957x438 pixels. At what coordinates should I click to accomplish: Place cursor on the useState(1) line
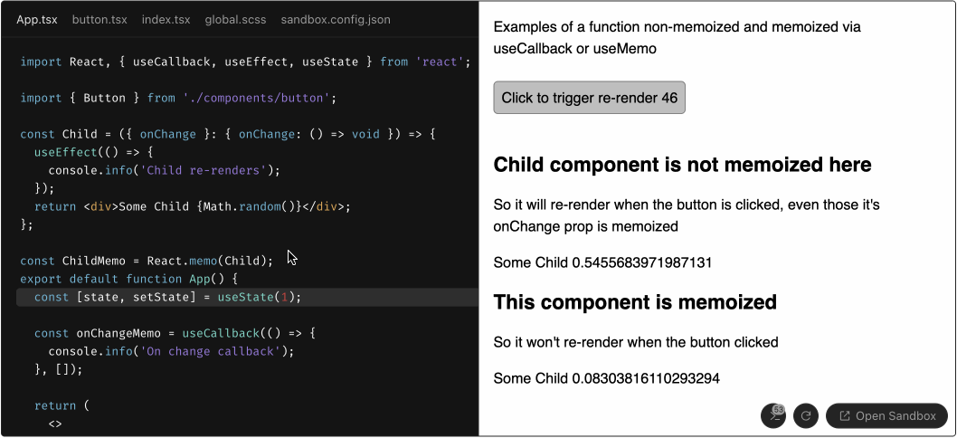(247, 297)
